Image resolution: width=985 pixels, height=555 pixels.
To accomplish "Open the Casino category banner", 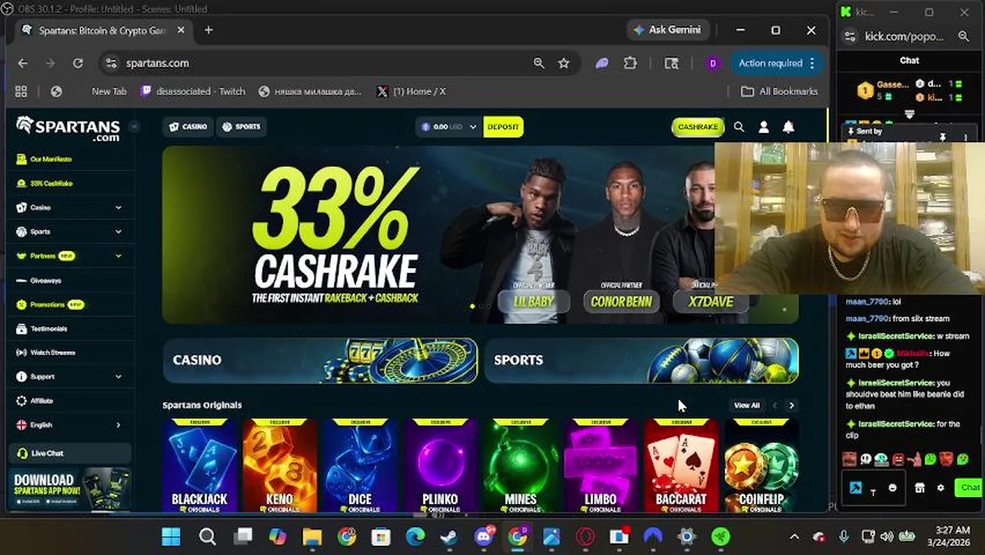I will (x=320, y=360).
